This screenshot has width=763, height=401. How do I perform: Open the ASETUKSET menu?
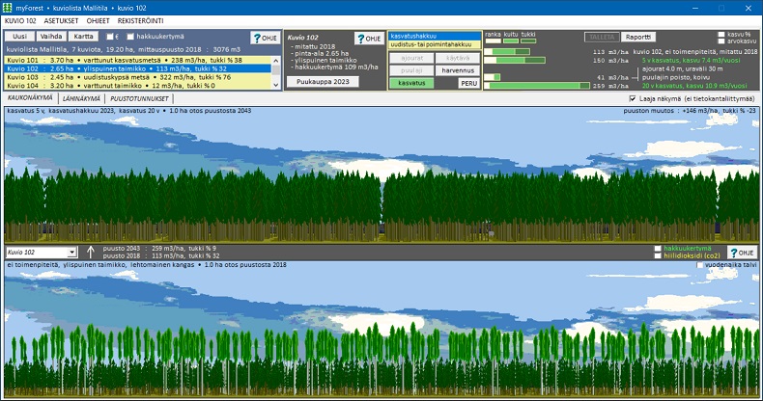(x=64, y=19)
